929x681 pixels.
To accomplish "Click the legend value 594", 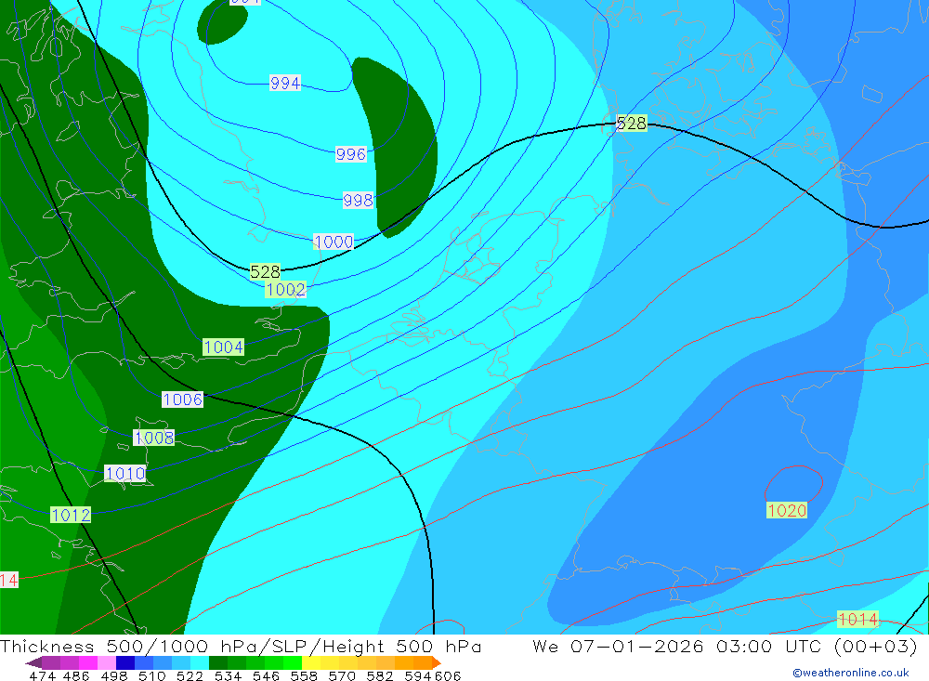I will pos(418,675).
